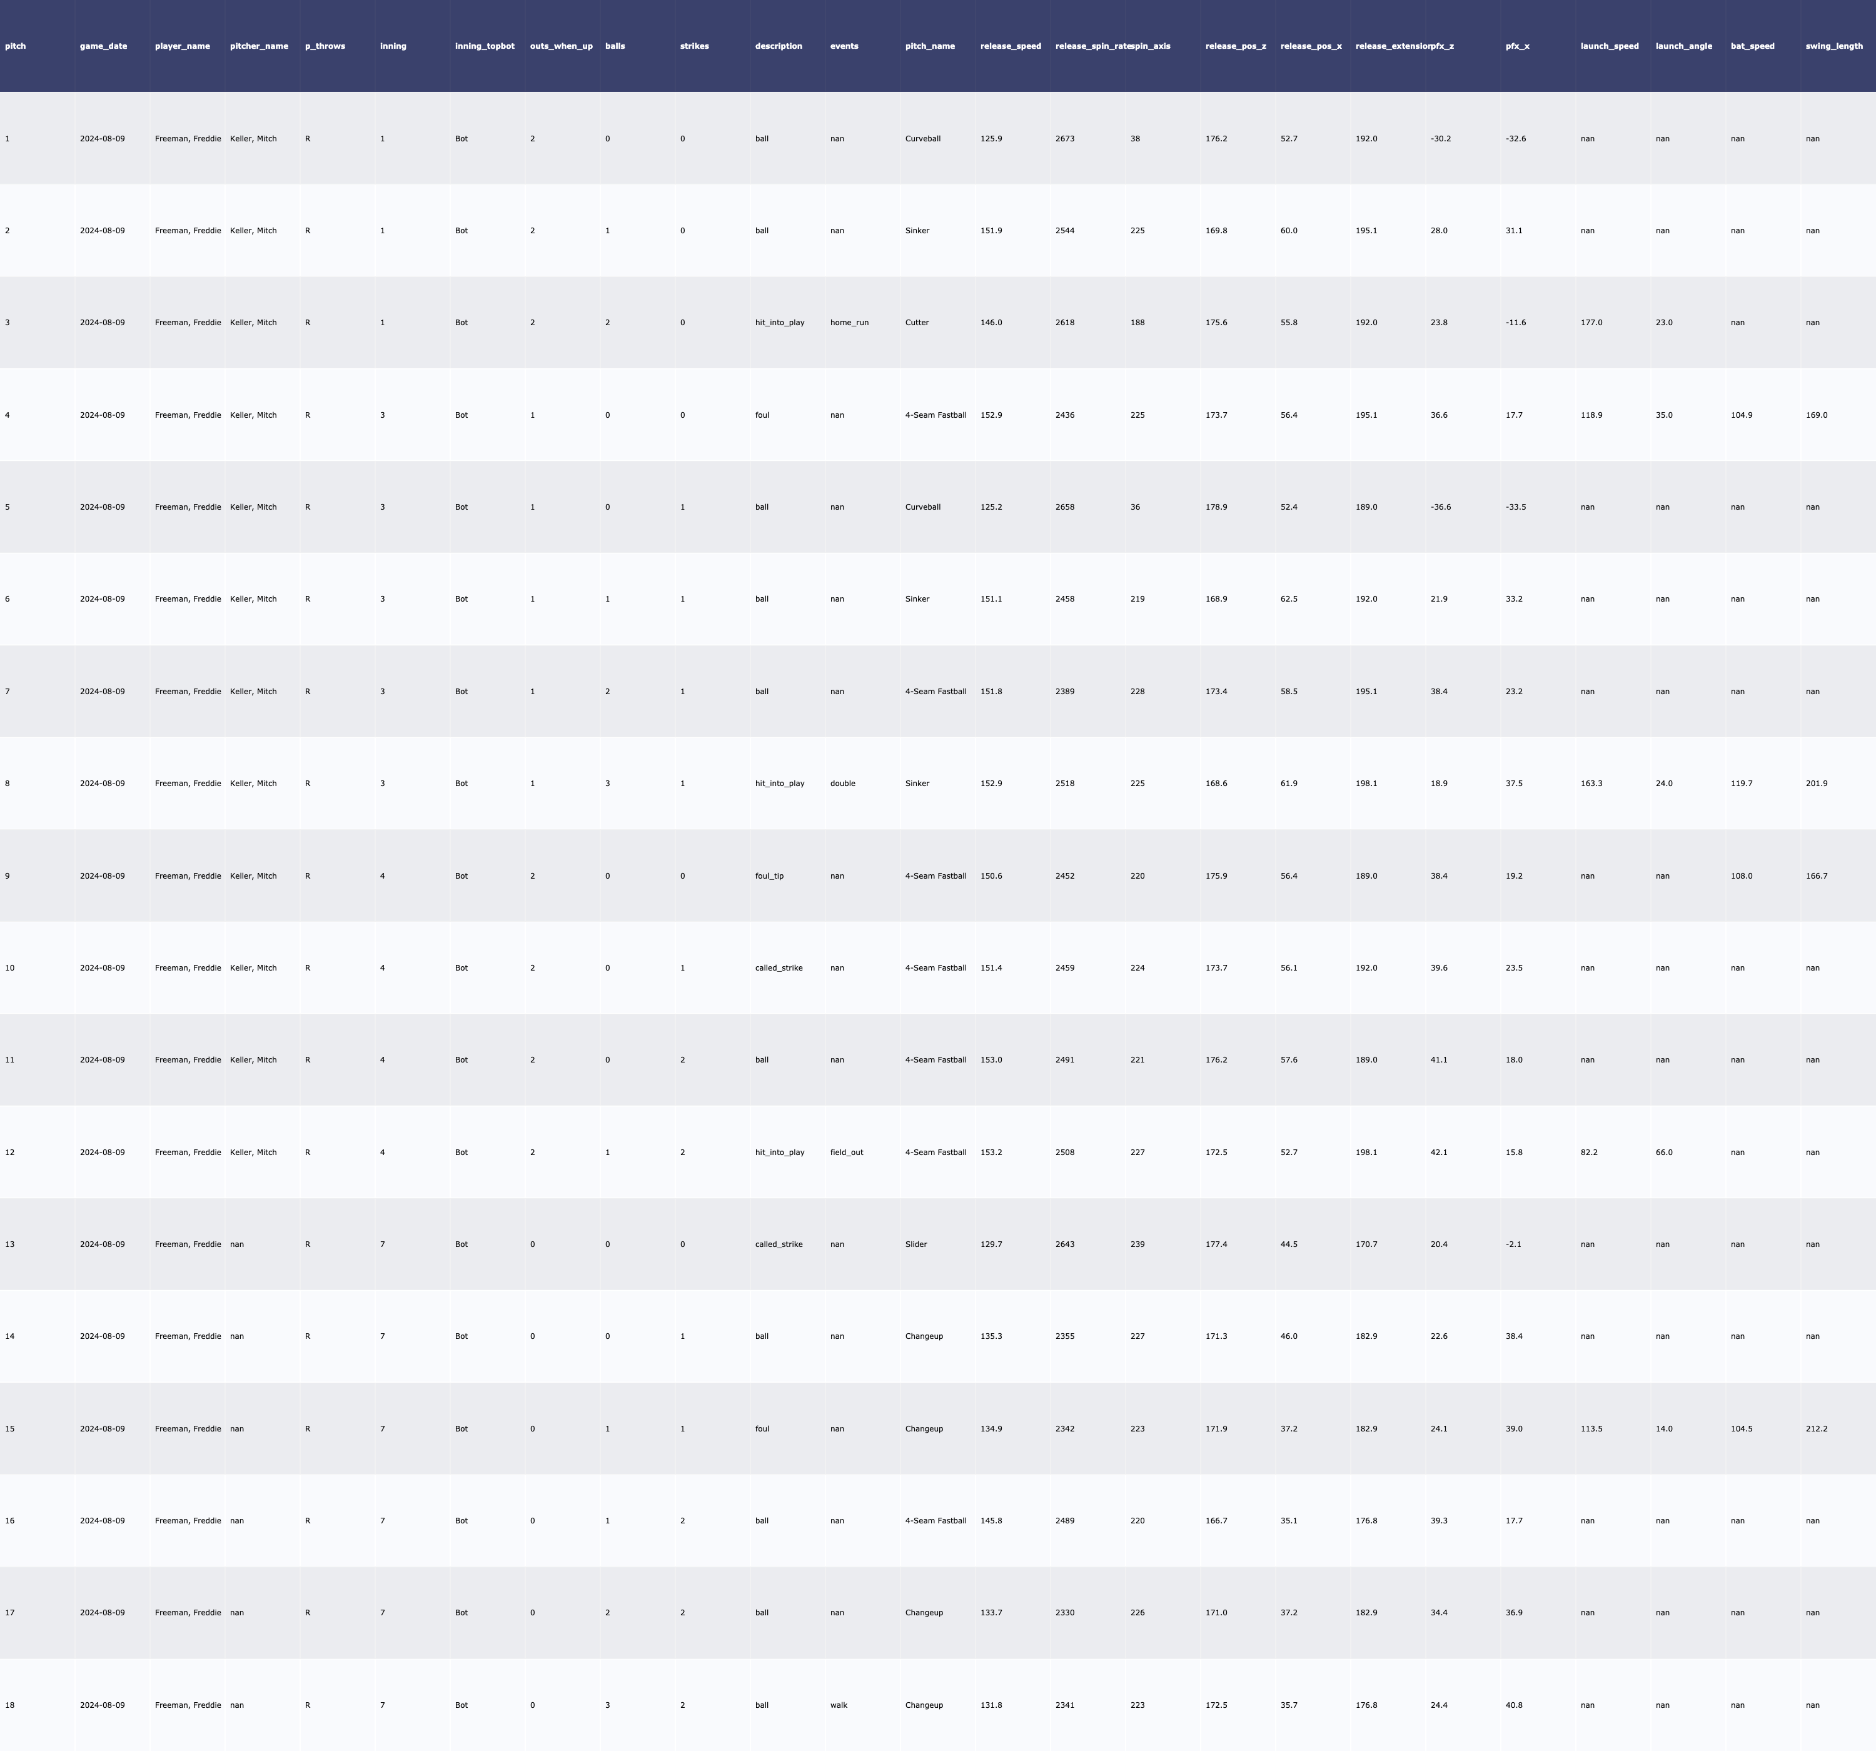Click the Slider pitch name cell
1876x1751 pixels.
pos(916,1244)
